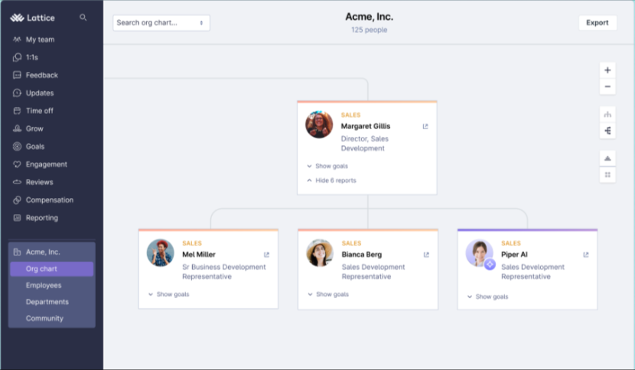Click the grid view icon
Screen dimensions: 635x370
pos(607,175)
